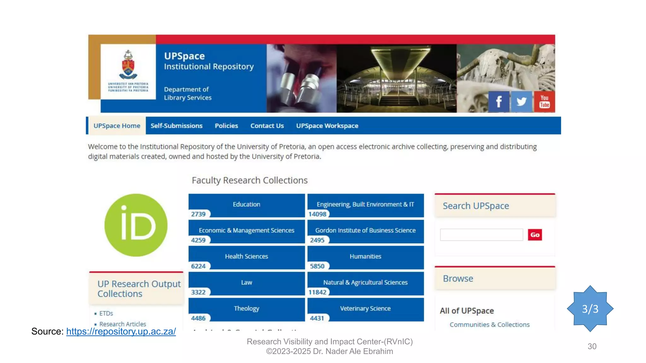The image size is (646, 363).
Task: Open the ETDs research output link
Action: pos(106,314)
